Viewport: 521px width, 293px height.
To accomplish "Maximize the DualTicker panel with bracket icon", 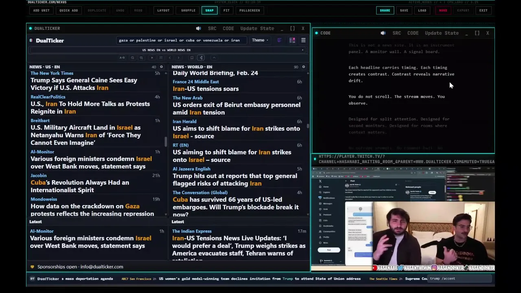I will [x=292, y=28].
